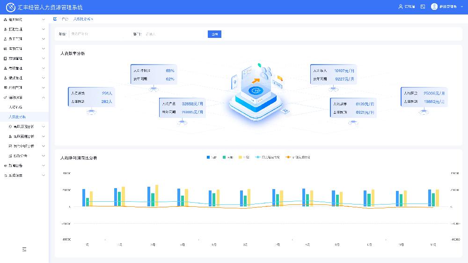Click the round user avatar in header
This screenshot has height=263, width=468.
[x=434, y=7]
